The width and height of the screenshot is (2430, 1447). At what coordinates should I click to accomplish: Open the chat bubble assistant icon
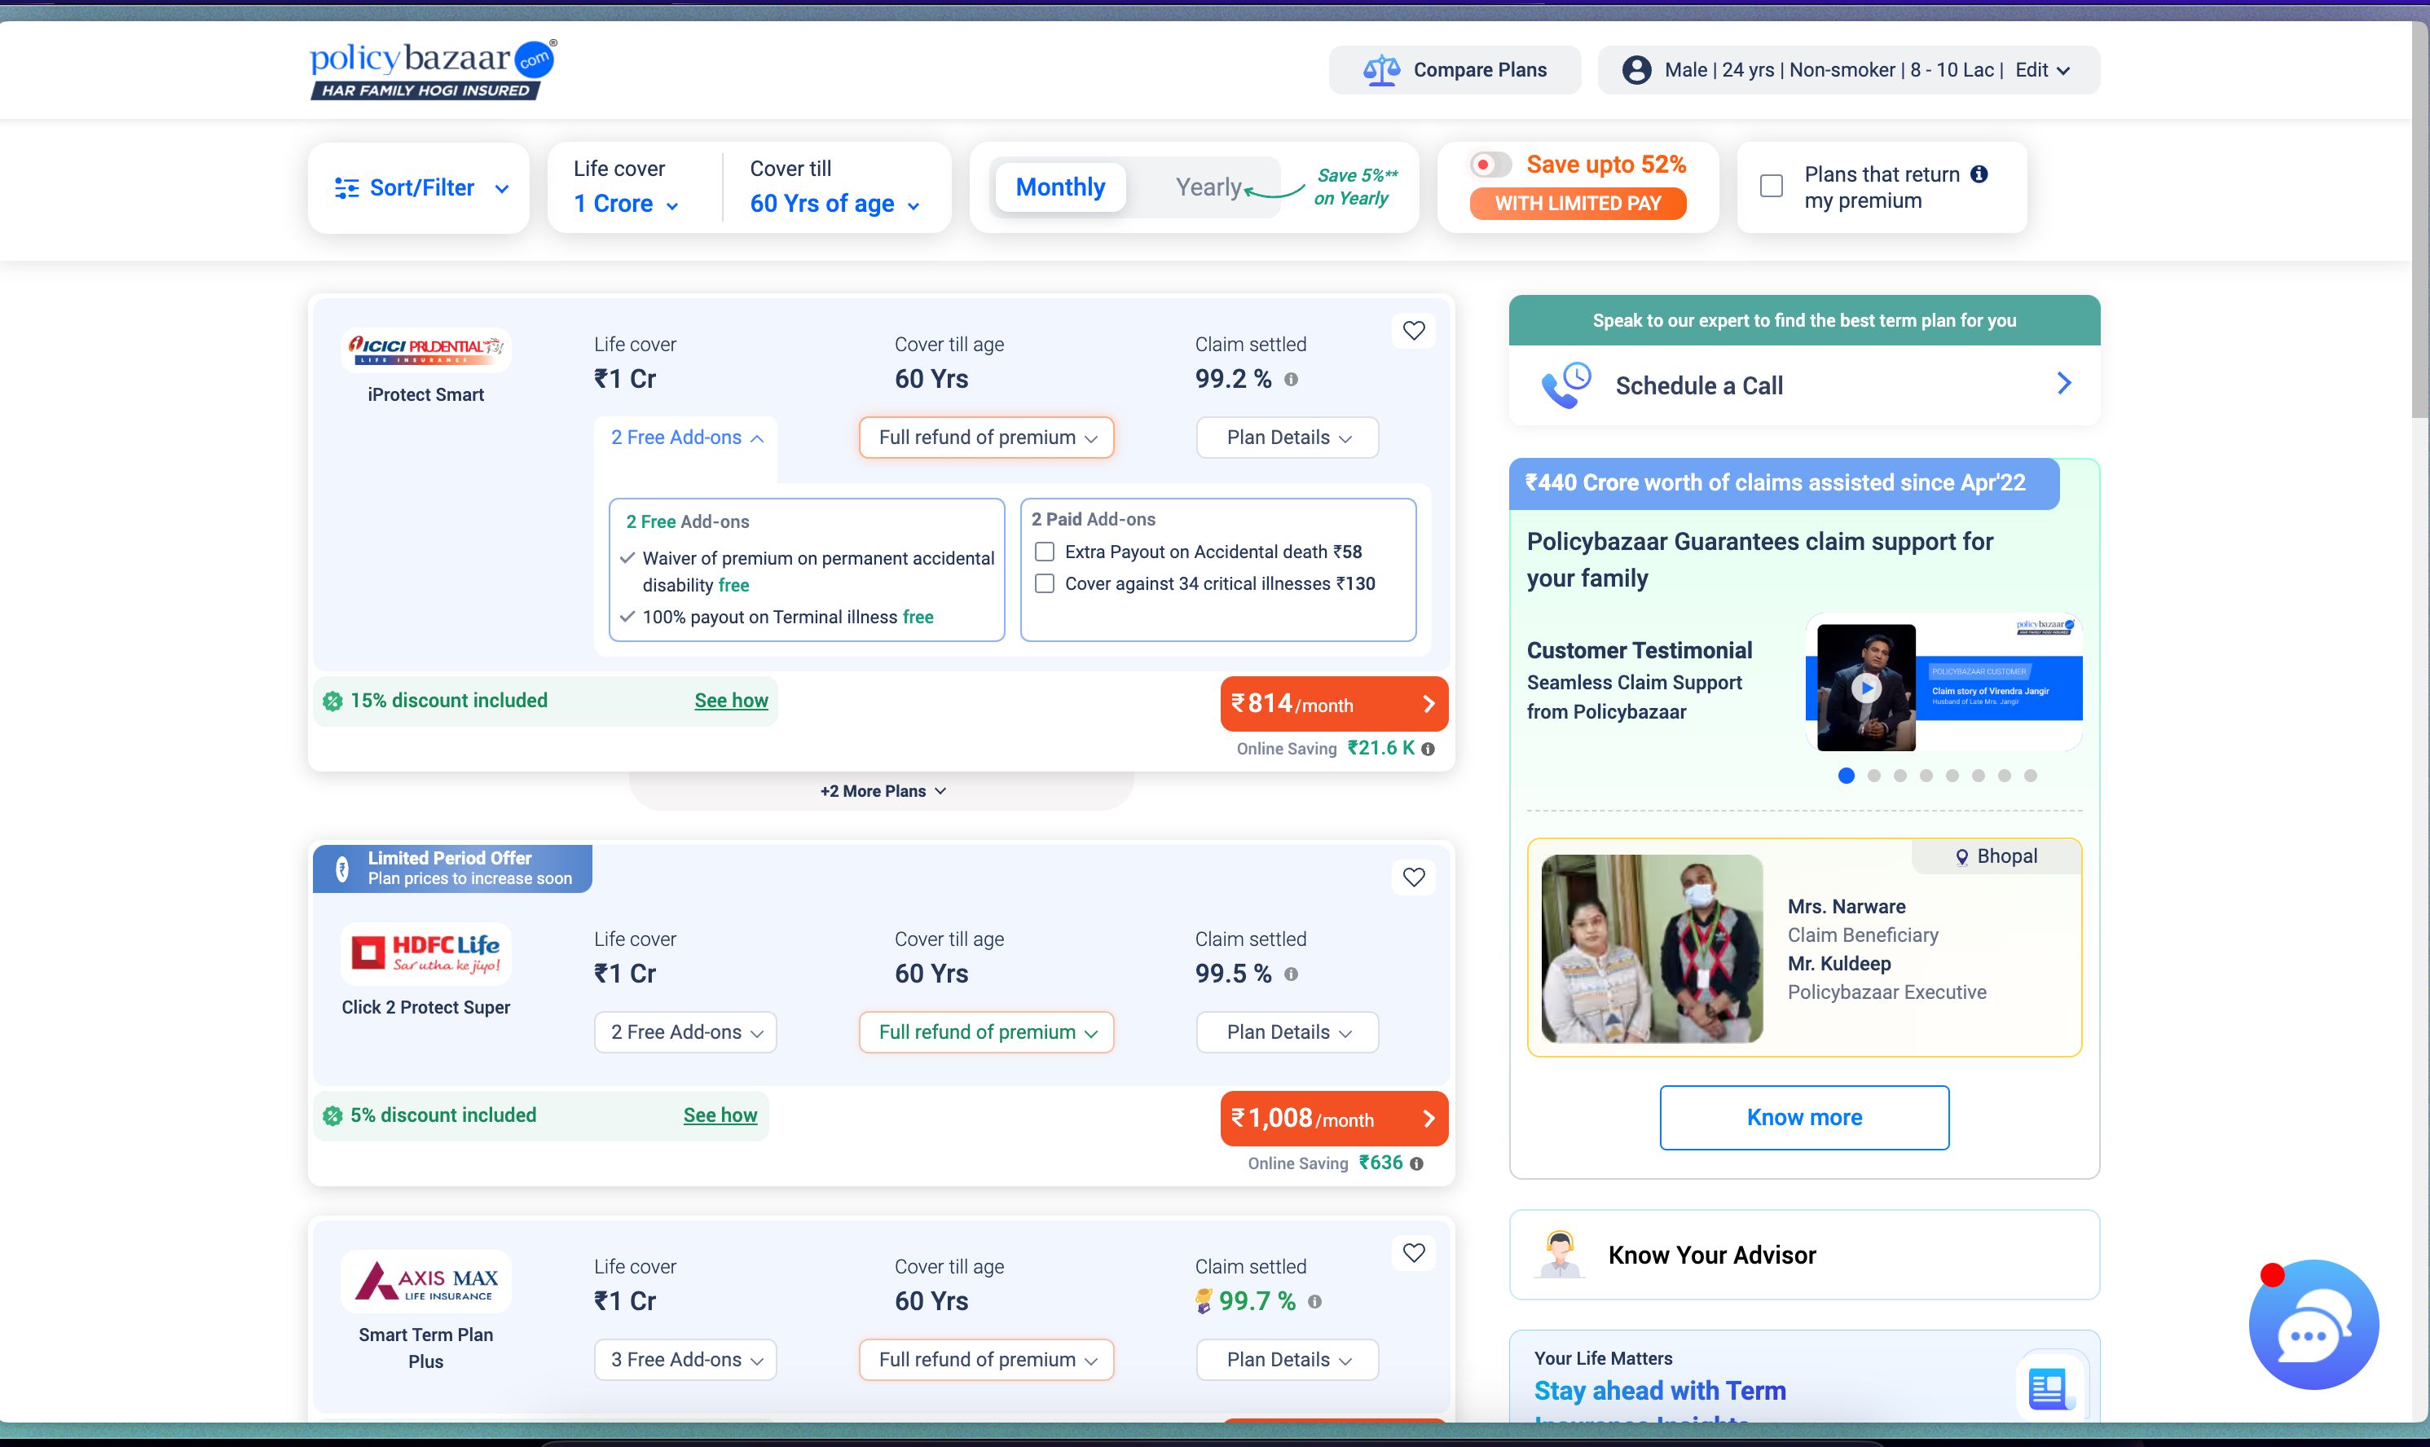pyautogui.click(x=2313, y=1325)
